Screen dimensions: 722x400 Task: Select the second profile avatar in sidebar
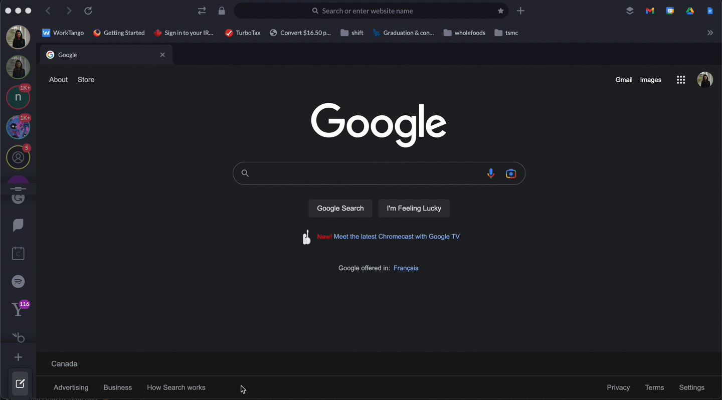click(18, 67)
